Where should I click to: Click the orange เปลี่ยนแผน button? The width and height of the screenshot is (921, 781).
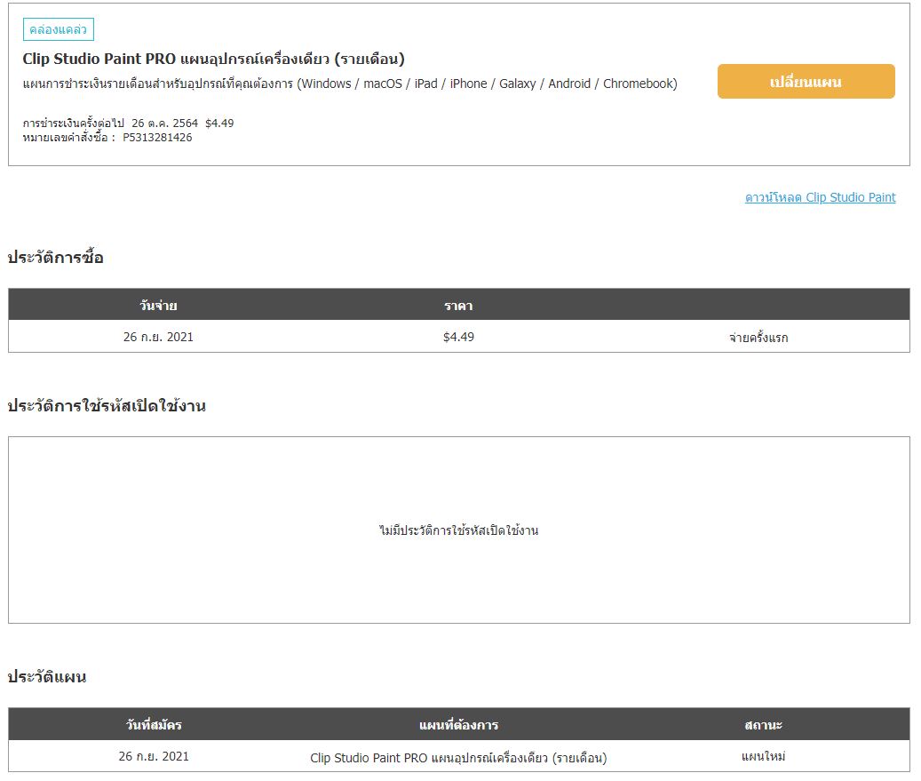click(x=806, y=82)
